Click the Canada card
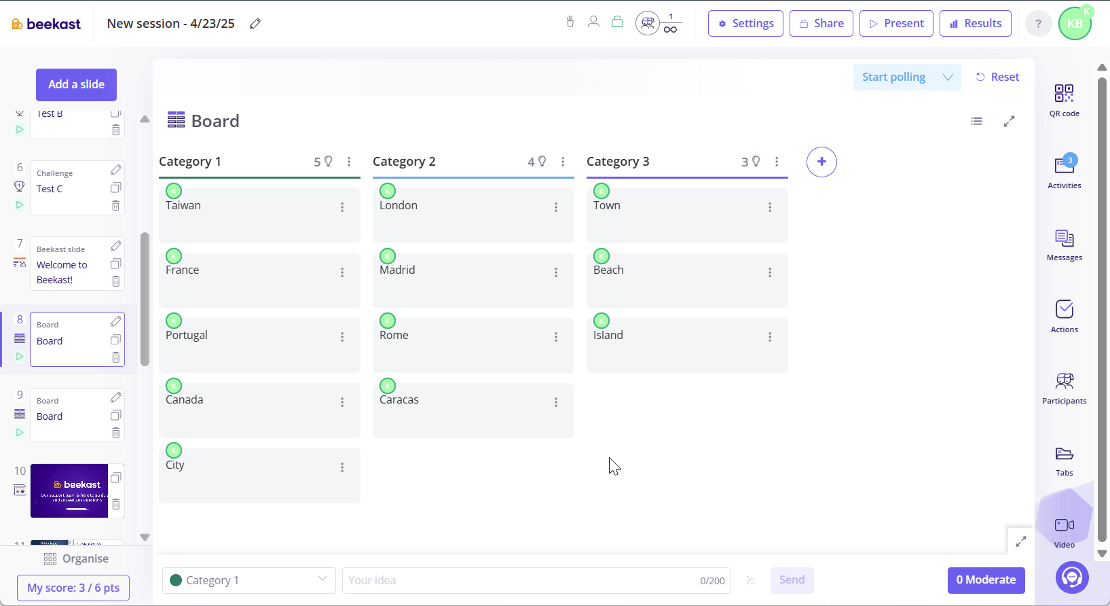Image resolution: width=1110 pixels, height=606 pixels. point(259,410)
